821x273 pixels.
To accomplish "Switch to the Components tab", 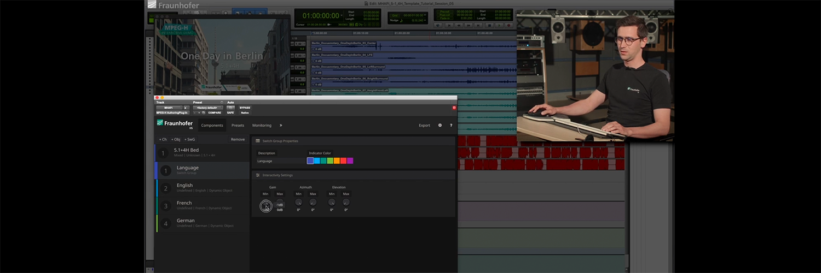I will (x=212, y=125).
